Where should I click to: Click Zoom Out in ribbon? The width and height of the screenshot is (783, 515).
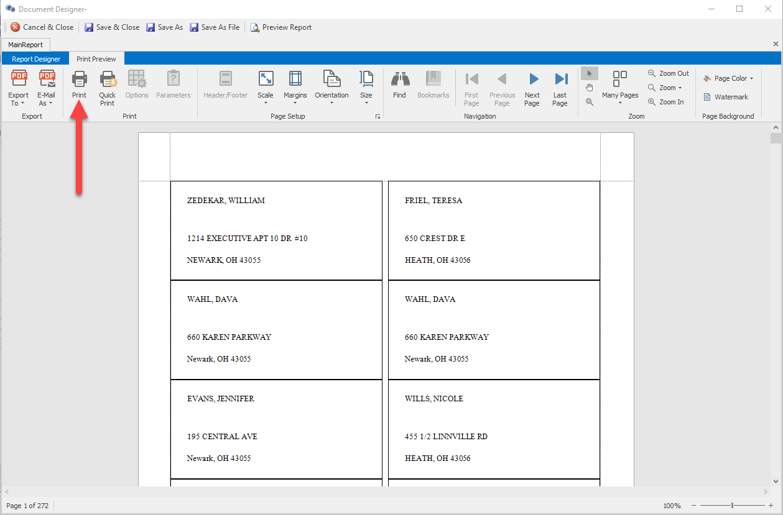click(x=669, y=73)
